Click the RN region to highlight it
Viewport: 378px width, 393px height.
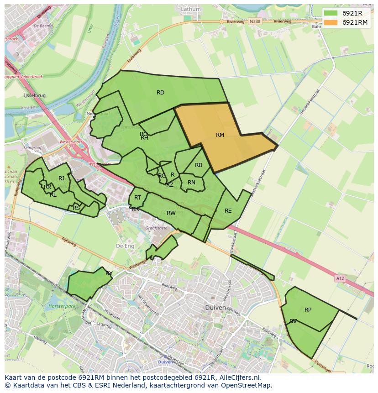(x=192, y=182)
